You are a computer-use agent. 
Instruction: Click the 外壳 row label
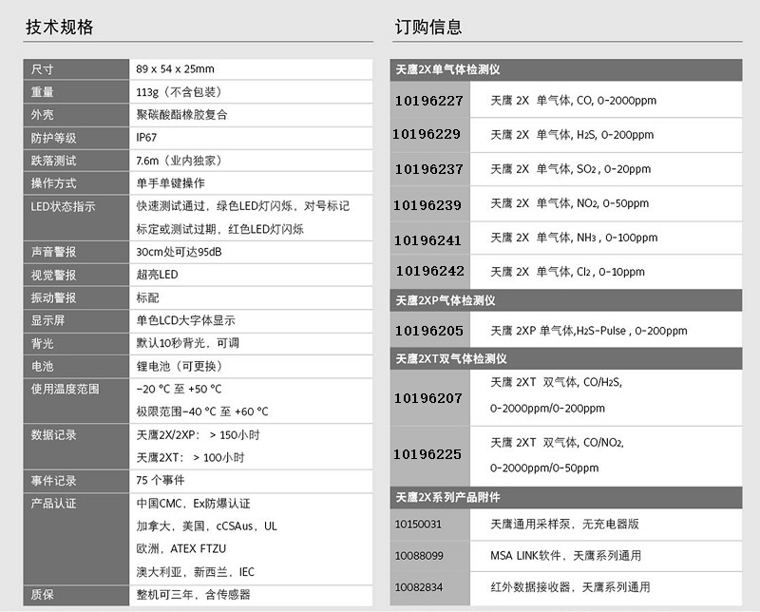[x=42, y=115]
